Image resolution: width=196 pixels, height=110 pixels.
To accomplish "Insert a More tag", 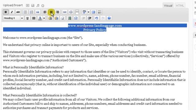I will coord(77,12).
